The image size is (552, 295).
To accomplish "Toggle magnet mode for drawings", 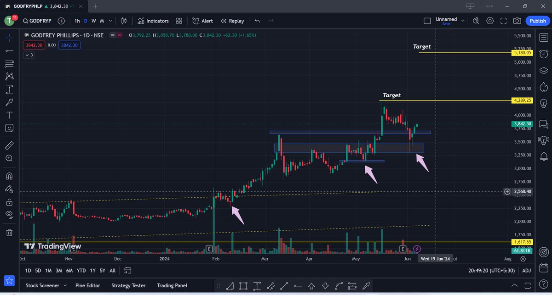I will (9, 176).
